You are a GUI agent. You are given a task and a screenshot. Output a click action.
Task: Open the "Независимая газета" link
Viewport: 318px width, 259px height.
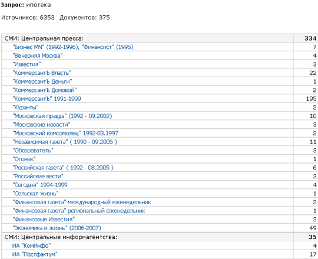[x=65, y=142]
